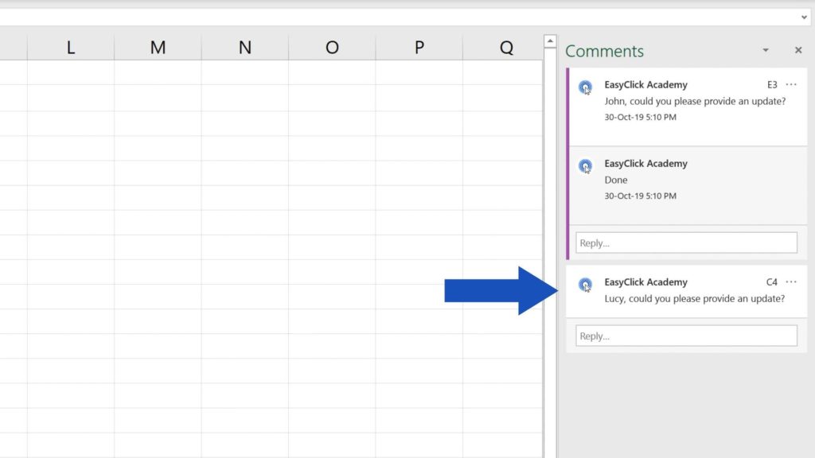Click the Reply box under Lucy's comment
This screenshot has height=458, width=815.
click(685, 336)
